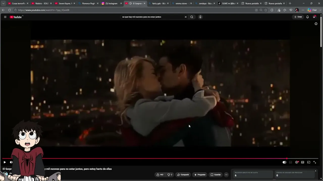Save the video with Guardar
The width and height of the screenshot is (323, 181).
[x=216, y=175]
